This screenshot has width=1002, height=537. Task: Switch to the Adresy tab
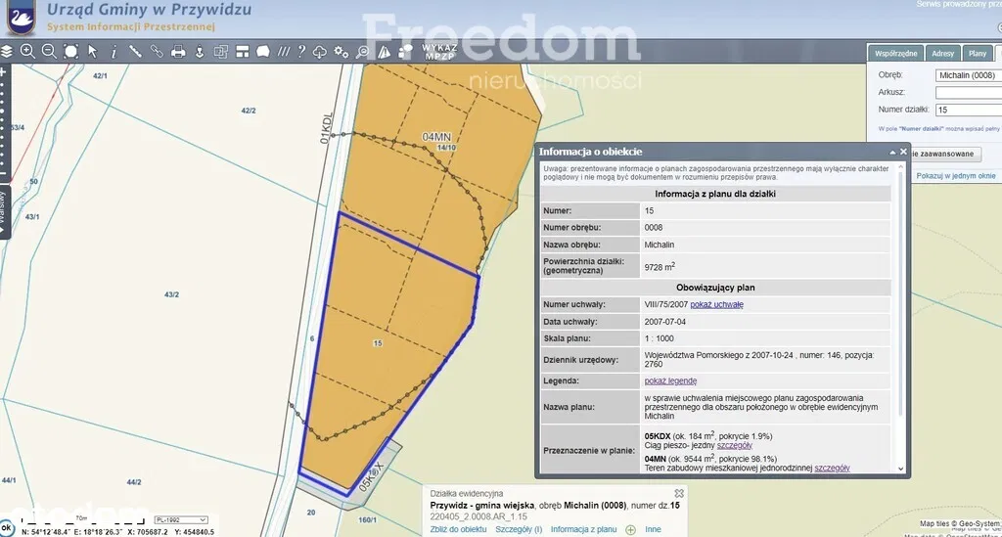point(943,53)
